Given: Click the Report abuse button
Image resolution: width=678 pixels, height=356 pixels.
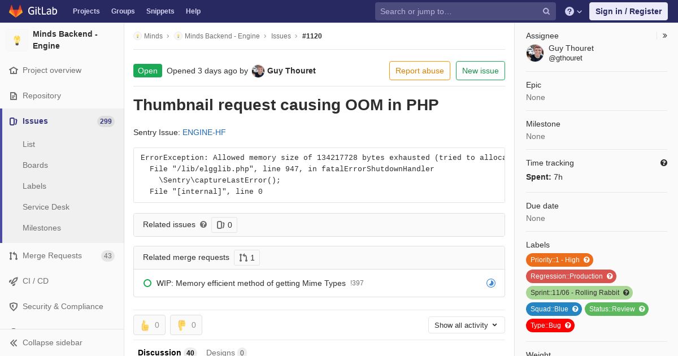Looking at the screenshot, I should 419,71.
